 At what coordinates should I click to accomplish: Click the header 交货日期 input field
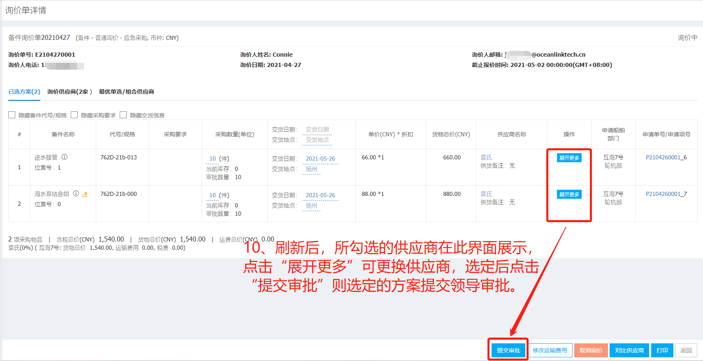click(317, 129)
